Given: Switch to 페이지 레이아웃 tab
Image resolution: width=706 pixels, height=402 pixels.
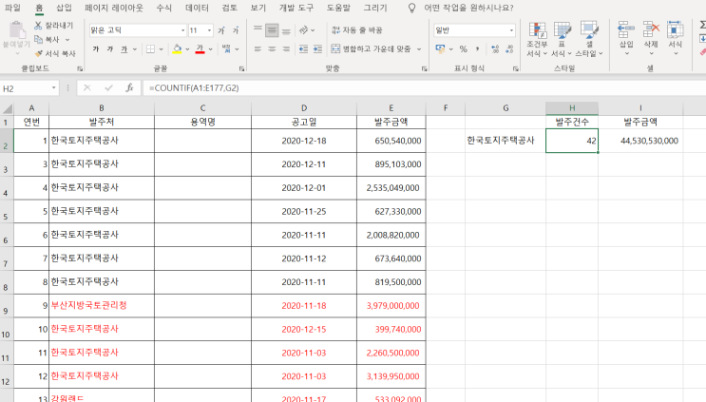Looking at the screenshot, I should tap(114, 8).
